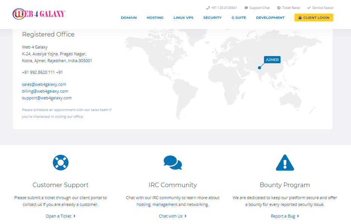
Task: Open the Development menu
Action: click(x=270, y=18)
